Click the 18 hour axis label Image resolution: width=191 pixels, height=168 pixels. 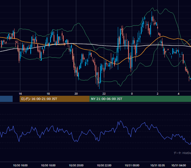tap(48, 94)
